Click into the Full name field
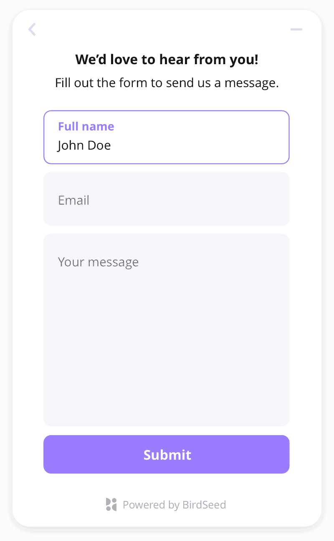 (167, 137)
